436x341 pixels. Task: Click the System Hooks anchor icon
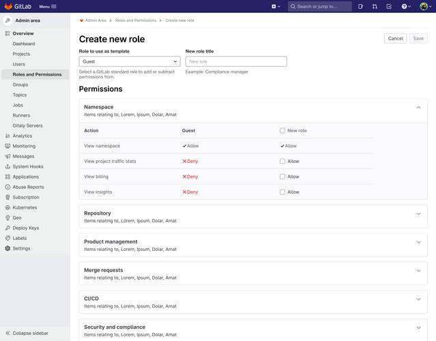click(x=8, y=166)
